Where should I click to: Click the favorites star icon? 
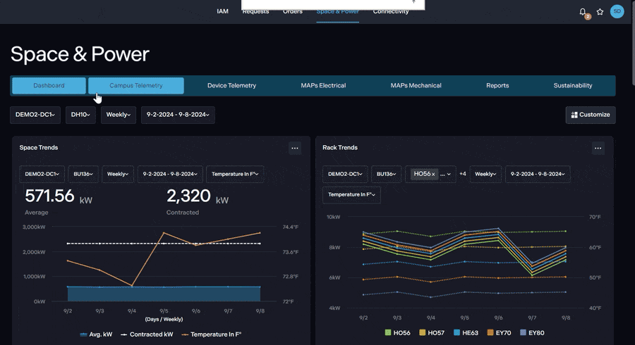tap(600, 12)
